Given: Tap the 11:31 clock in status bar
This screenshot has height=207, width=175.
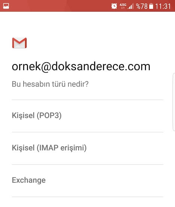Looking at the screenshot, I should click(x=163, y=6).
